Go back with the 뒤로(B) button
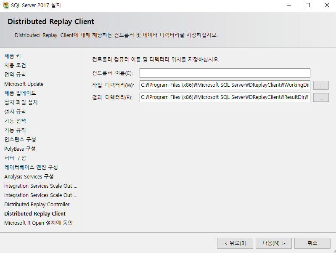The height and width of the screenshot is (253, 336). click(x=235, y=243)
